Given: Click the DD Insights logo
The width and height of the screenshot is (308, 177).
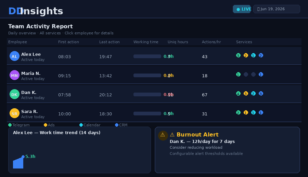Looking at the screenshot, I should (x=36, y=11).
